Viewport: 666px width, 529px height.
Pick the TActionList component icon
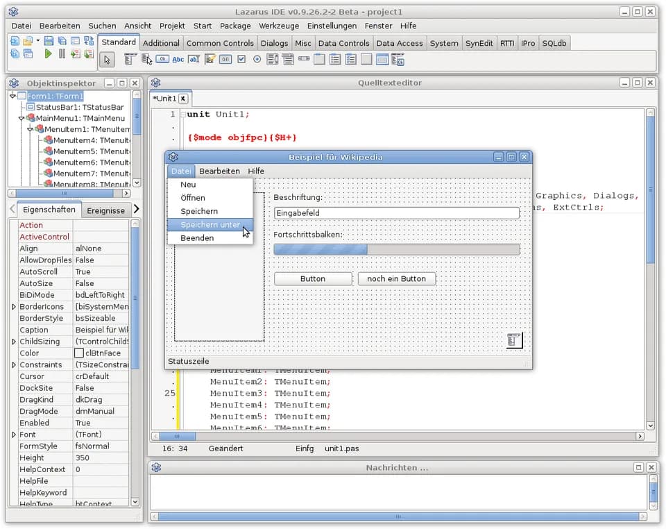click(x=398, y=59)
